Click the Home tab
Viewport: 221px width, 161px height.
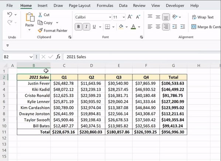tap(26, 6)
